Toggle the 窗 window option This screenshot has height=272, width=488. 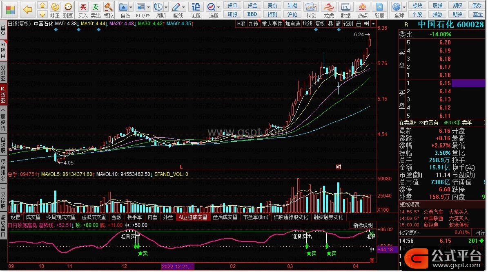[338, 24]
